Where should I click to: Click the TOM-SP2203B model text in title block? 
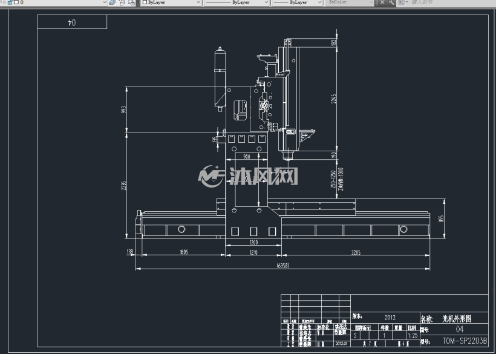coord(465,341)
